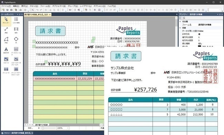Click the horizontal scrollbar left arrow

(x=101, y=125)
